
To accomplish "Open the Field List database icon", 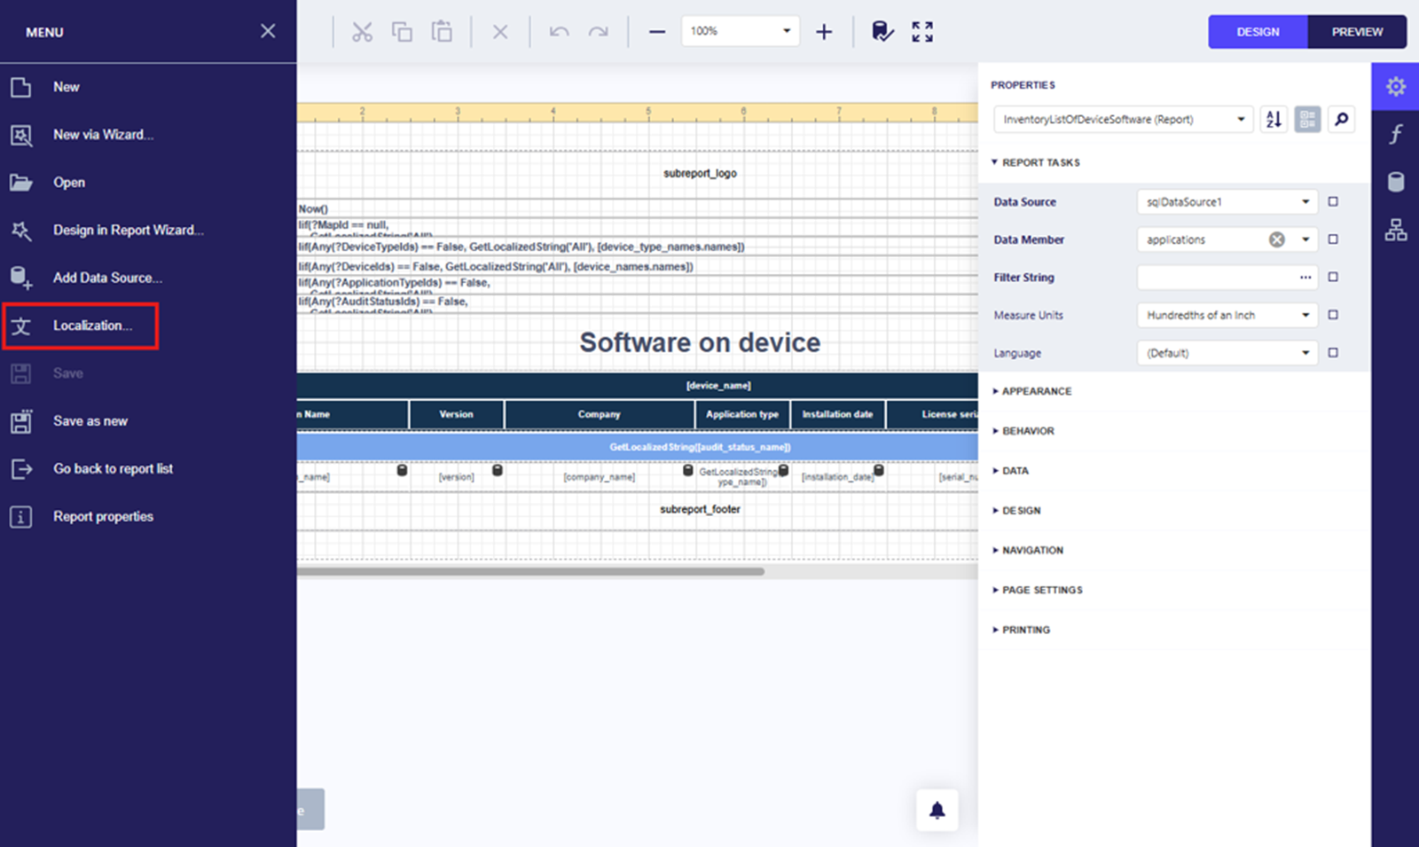I will 1395,182.
